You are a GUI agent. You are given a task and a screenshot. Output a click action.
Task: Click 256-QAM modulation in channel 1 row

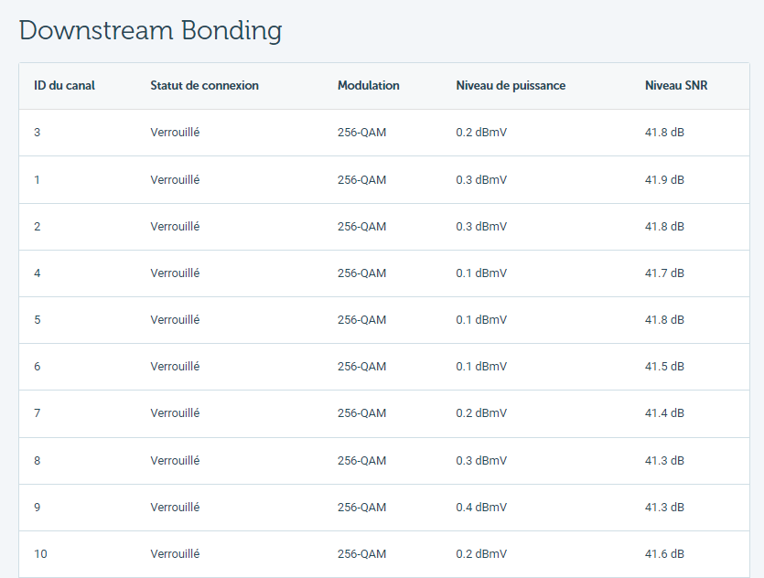(x=361, y=179)
